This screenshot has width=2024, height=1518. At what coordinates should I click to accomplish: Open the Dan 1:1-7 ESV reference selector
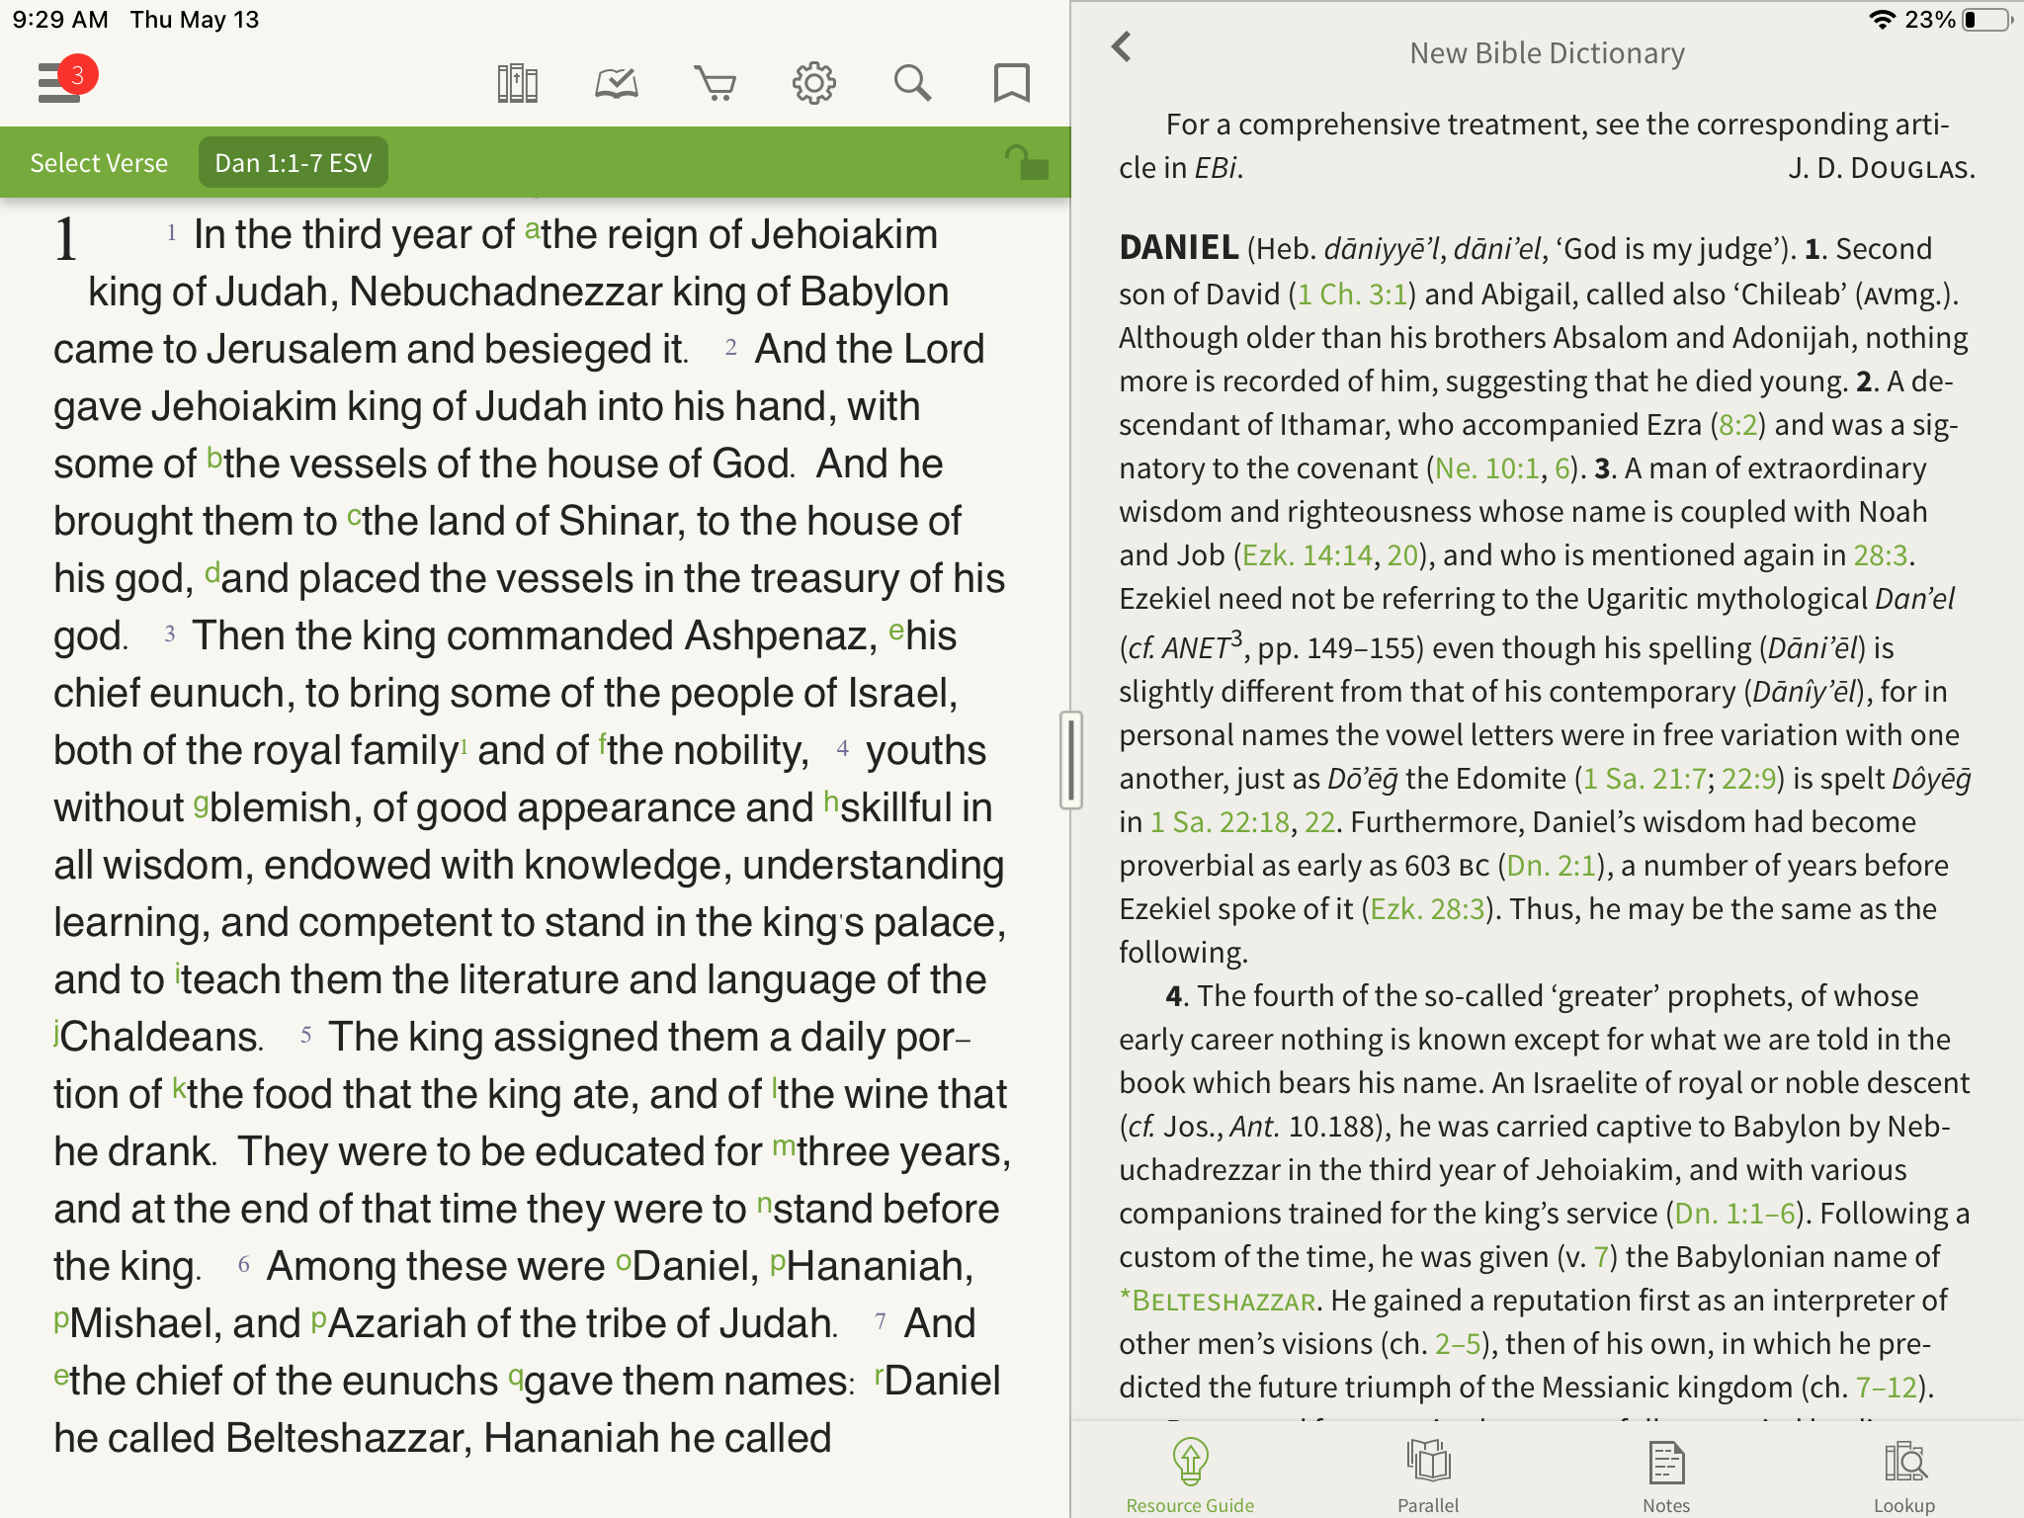294,163
